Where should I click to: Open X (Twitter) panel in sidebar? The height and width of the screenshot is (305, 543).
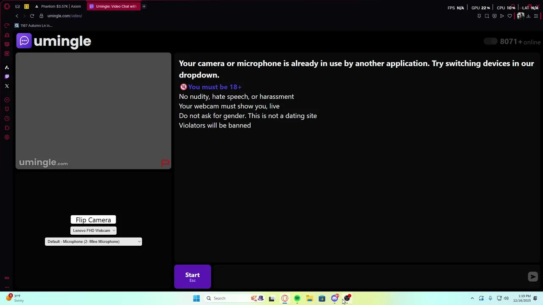coord(7,86)
